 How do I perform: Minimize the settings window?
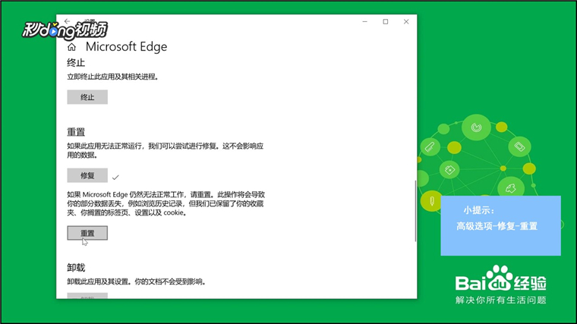click(364, 22)
